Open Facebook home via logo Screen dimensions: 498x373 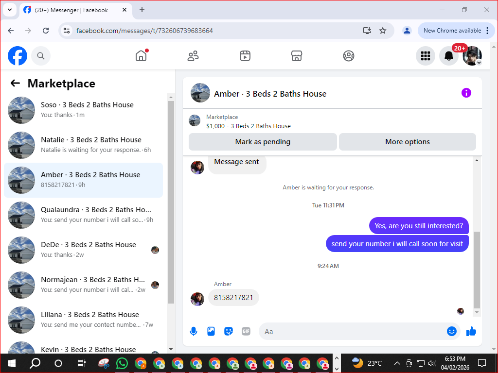coord(18,56)
